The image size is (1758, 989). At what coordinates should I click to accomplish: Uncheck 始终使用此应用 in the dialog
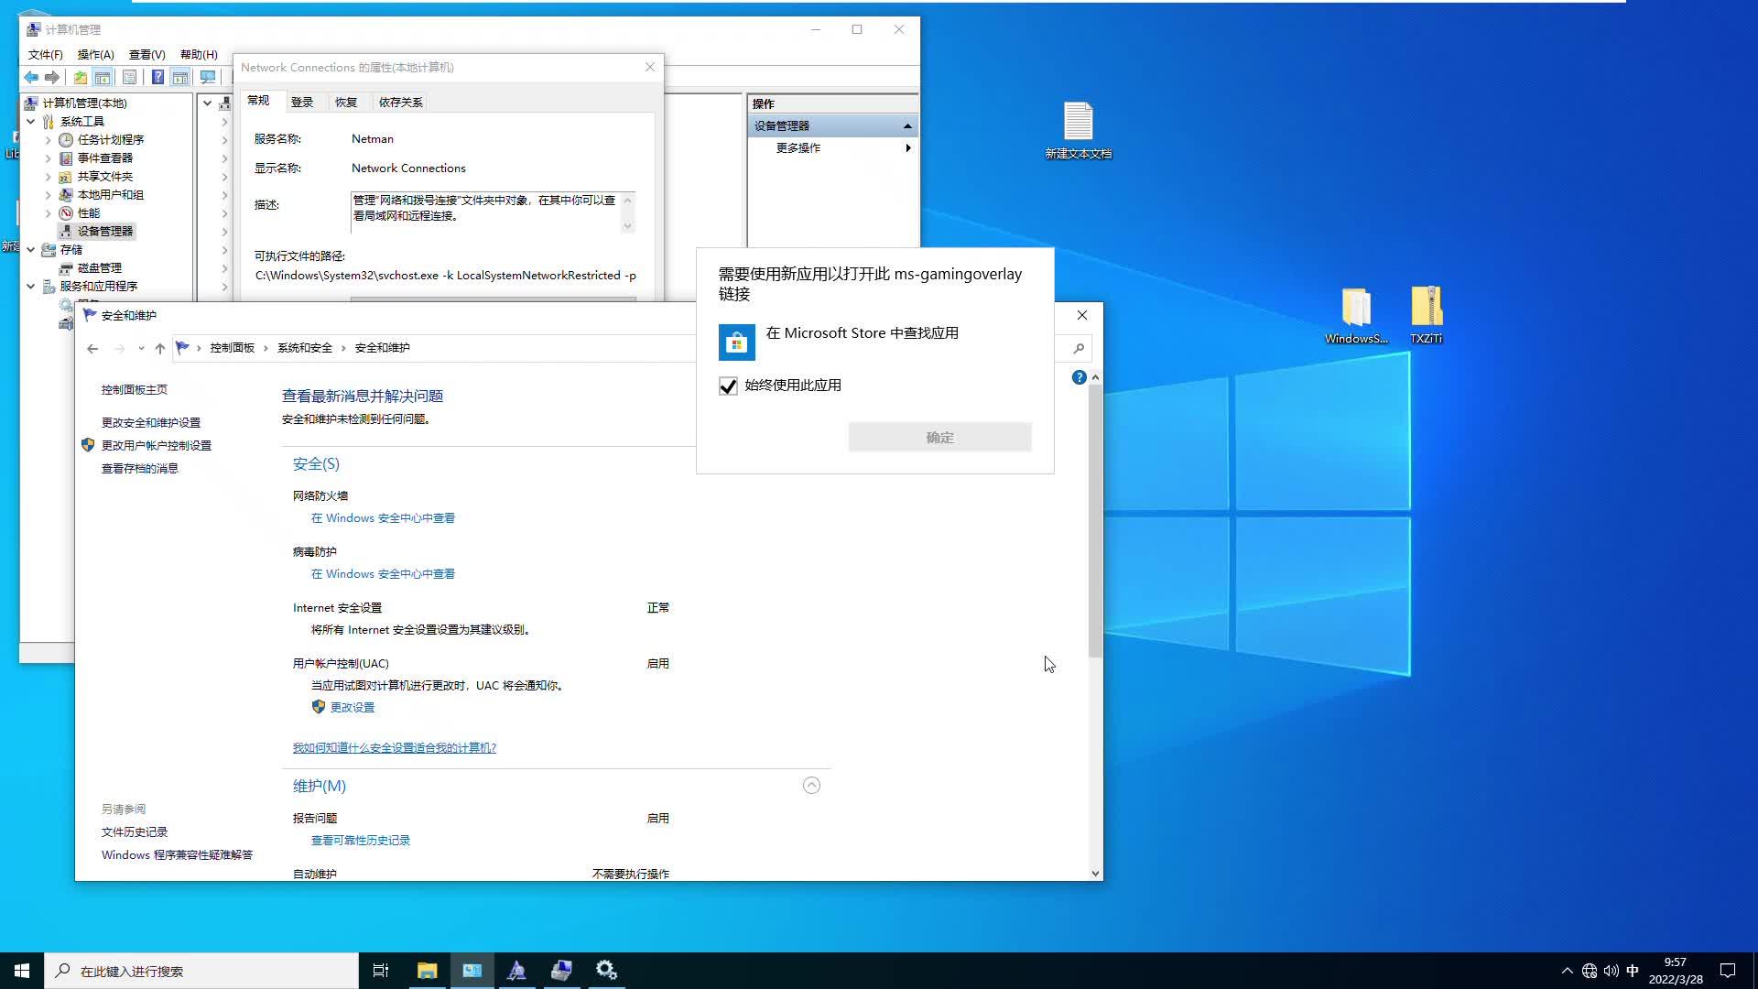click(x=728, y=386)
